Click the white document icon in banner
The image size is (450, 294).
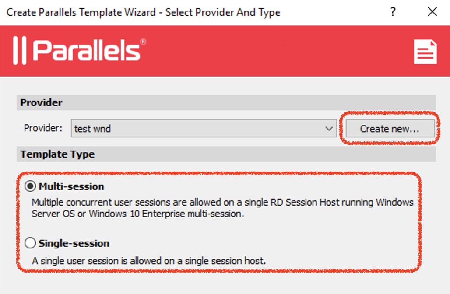coord(425,52)
